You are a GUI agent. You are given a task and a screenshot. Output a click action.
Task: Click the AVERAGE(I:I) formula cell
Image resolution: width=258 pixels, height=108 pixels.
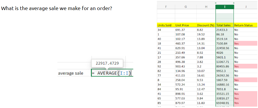click(112, 73)
